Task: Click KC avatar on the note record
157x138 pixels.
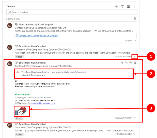Action: coord(10,26)
